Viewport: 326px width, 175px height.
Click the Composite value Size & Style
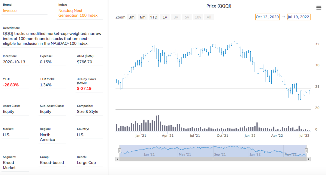(x=87, y=111)
